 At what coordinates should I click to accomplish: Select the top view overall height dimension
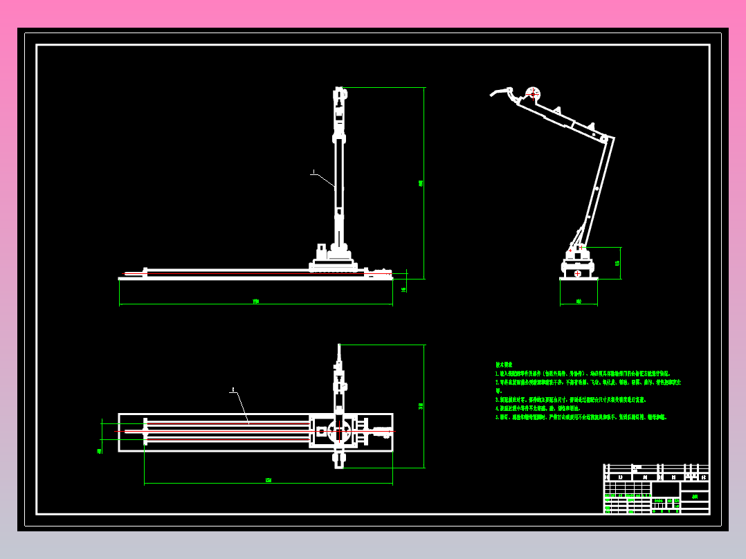421,406
